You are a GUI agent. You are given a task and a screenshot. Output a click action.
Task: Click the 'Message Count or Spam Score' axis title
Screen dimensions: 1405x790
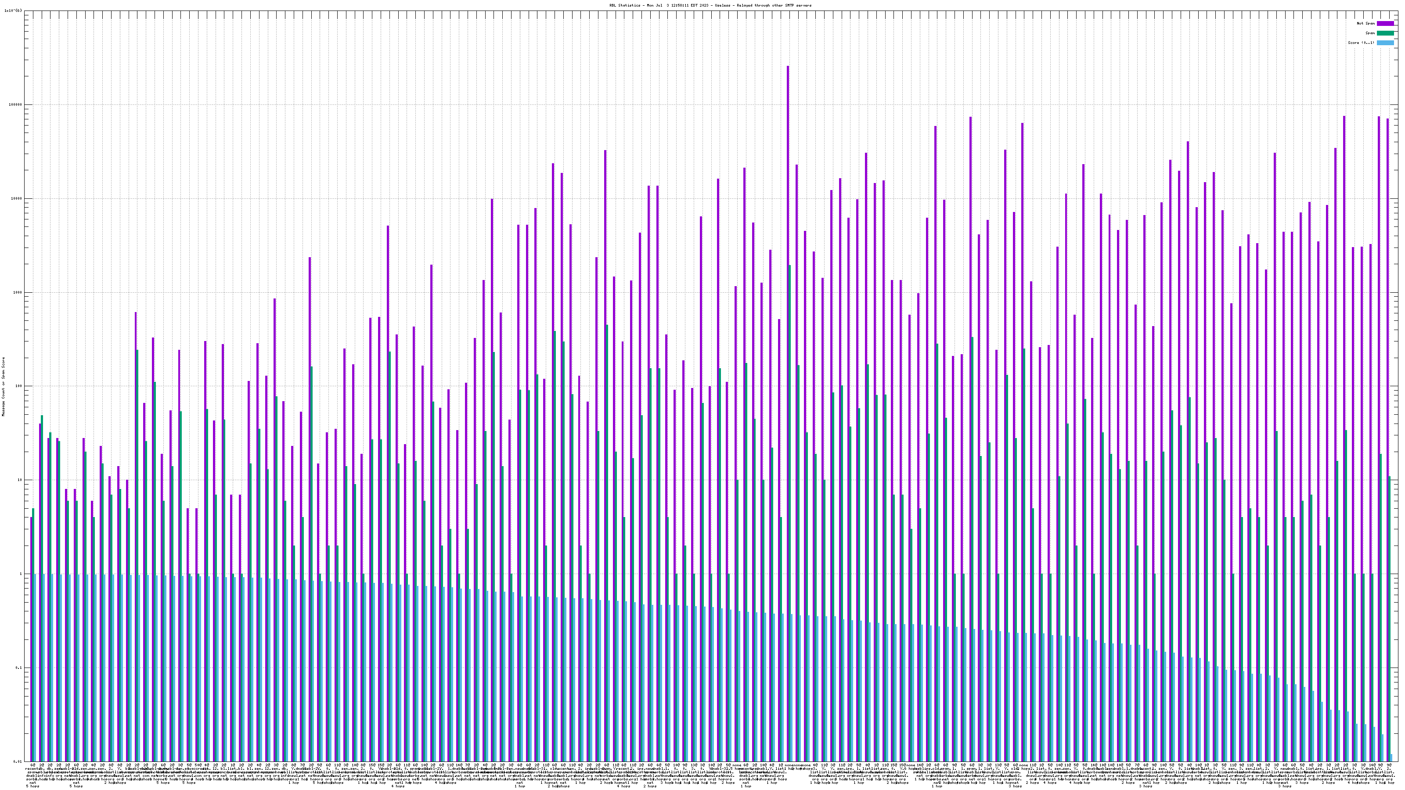point(3,387)
